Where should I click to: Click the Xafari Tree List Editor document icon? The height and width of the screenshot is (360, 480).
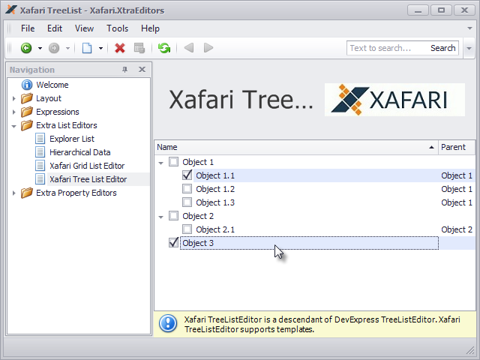coord(40,179)
